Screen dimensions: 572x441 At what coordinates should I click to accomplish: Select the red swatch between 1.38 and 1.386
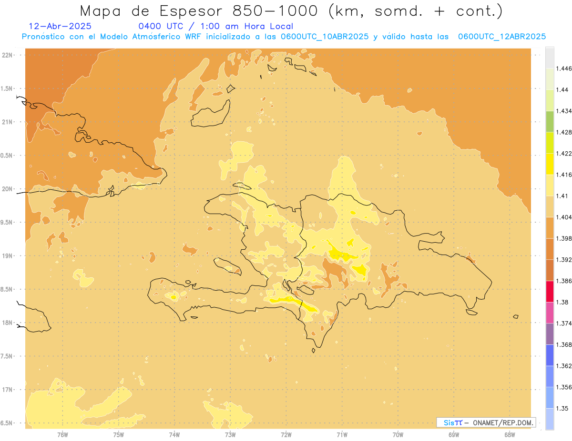pyautogui.click(x=550, y=291)
